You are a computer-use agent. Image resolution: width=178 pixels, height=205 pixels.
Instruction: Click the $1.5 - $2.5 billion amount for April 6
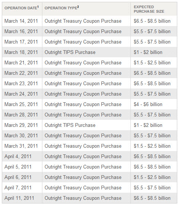[152, 177]
